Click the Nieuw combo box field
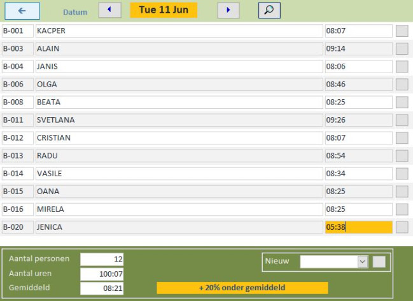Viewport: 413px width, 301px height. pyautogui.click(x=334, y=262)
